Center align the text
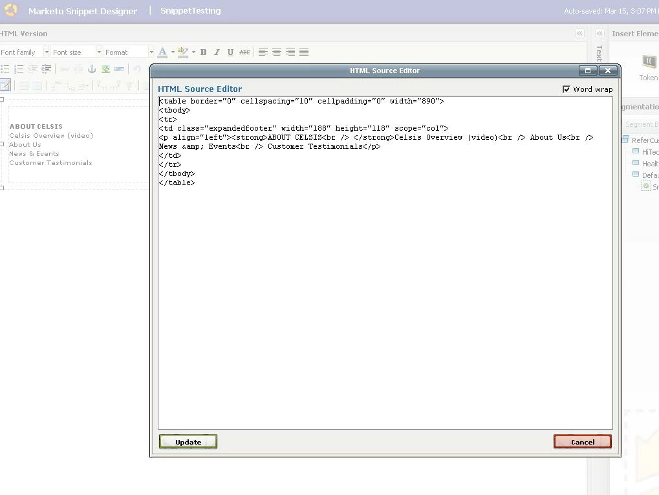Screen dimensions: 659x495 click(277, 52)
